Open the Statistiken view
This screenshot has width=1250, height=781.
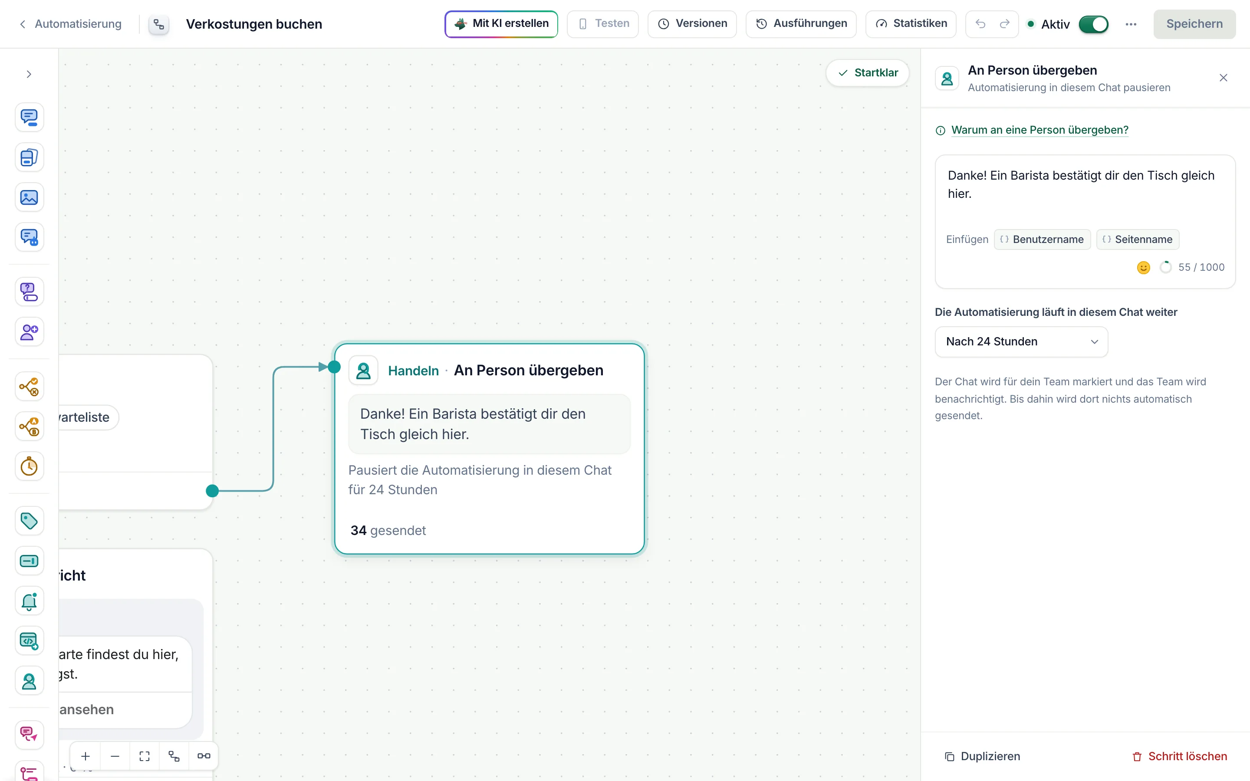(x=911, y=24)
